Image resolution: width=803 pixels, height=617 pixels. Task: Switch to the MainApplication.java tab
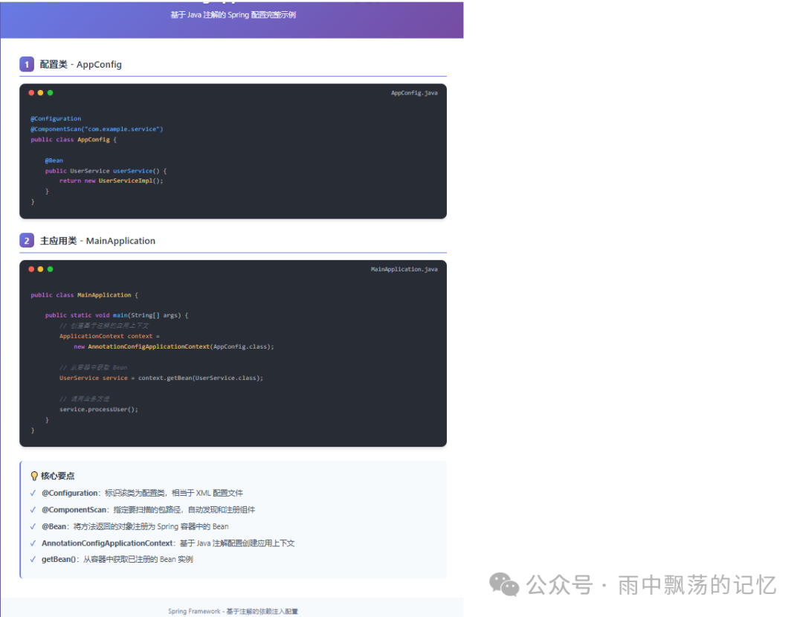(404, 269)
